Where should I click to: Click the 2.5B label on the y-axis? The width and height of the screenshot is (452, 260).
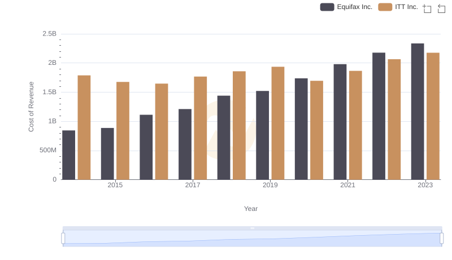[49, 34]
